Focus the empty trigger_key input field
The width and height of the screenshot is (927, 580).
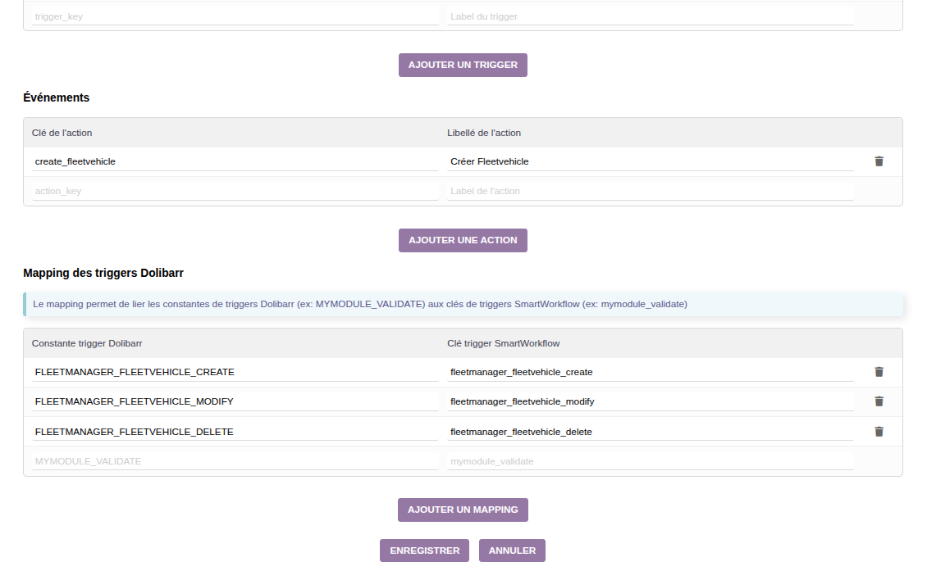[x=235, y=16]
